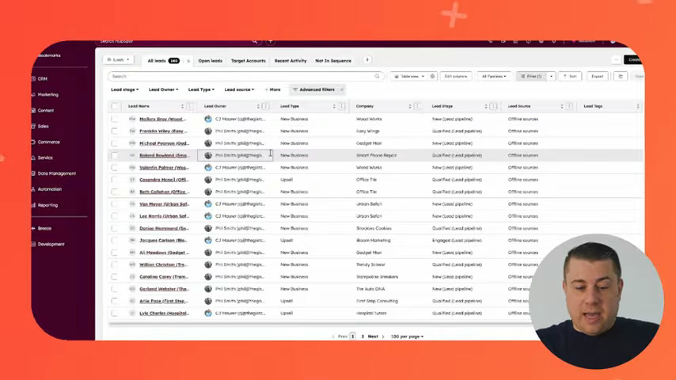The width and height of the screenshot is (676, 380).
Task: Check the Mallory Bray lead row
Action: coord(114,119)
